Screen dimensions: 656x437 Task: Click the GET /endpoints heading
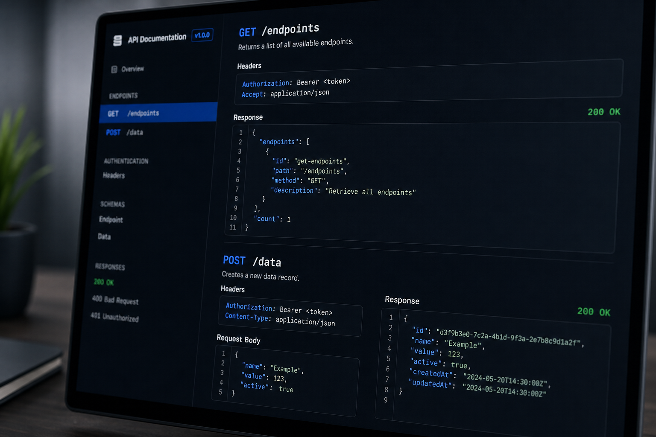point(279,30)
